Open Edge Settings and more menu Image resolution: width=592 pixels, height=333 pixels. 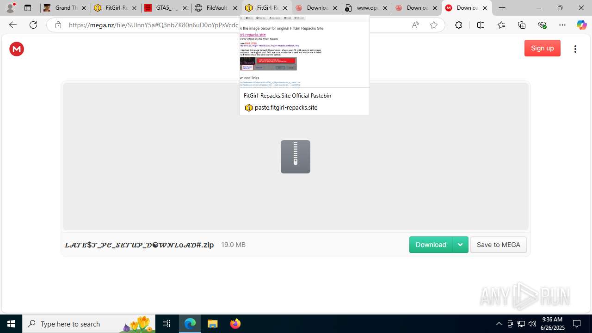[562, 25]
